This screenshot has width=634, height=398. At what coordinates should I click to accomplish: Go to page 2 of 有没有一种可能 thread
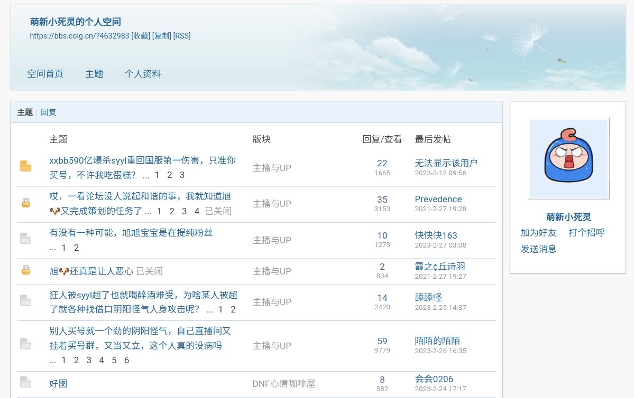click(76, 248)
